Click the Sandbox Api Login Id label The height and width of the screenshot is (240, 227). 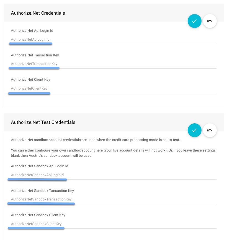tap(39, 166)
